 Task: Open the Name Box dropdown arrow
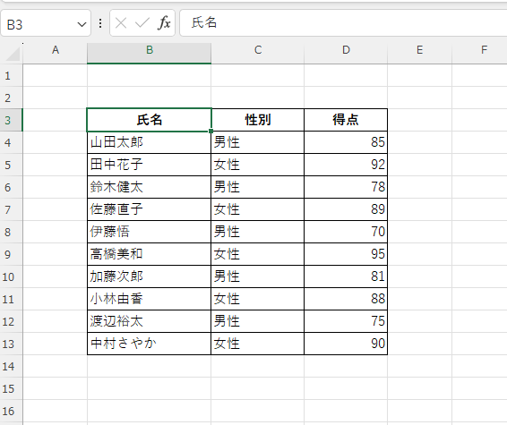[82, 24]
